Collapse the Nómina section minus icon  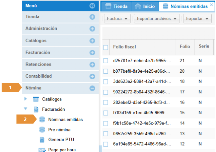point(92,88)
